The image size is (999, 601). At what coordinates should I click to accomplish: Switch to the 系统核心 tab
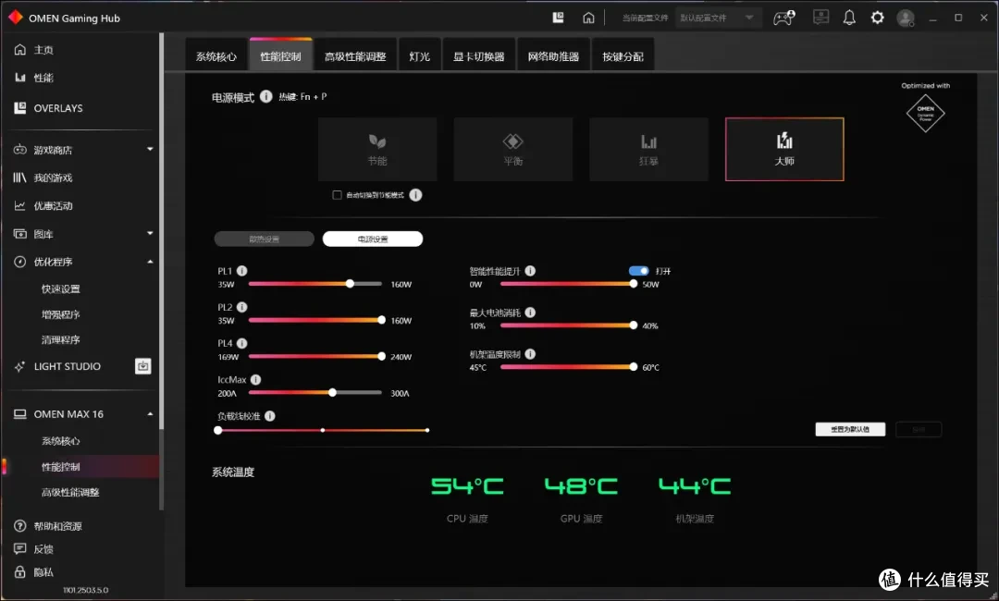point(216,56)
